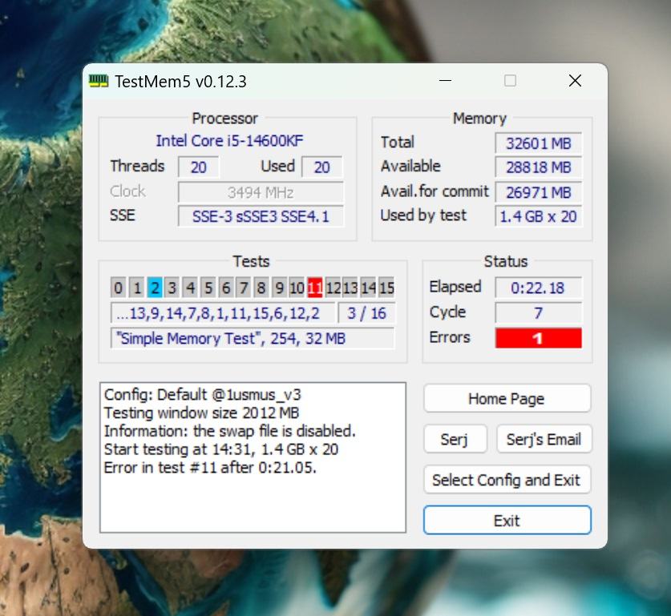Click the Serj button
Viewport: 671px width, 616px height.
(x=455, y=439)
